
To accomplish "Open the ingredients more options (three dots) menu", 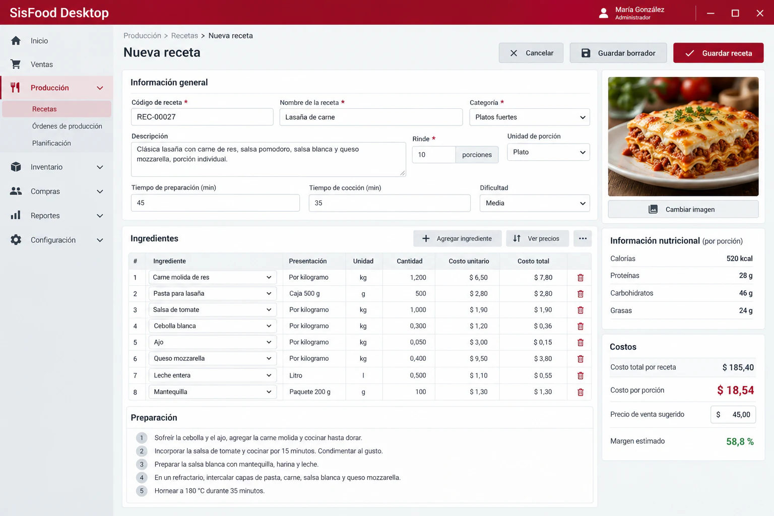I will click(x=583, y=238).
